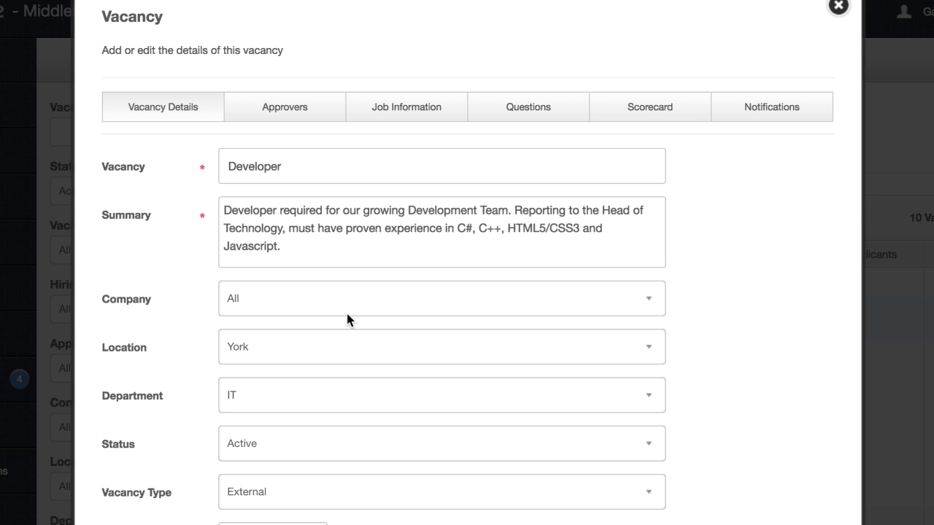Image resolution: width=934 pixels, height=525 pixels.
Task: Expand the Status dropdown showing Active
Action: click(442, 443)
